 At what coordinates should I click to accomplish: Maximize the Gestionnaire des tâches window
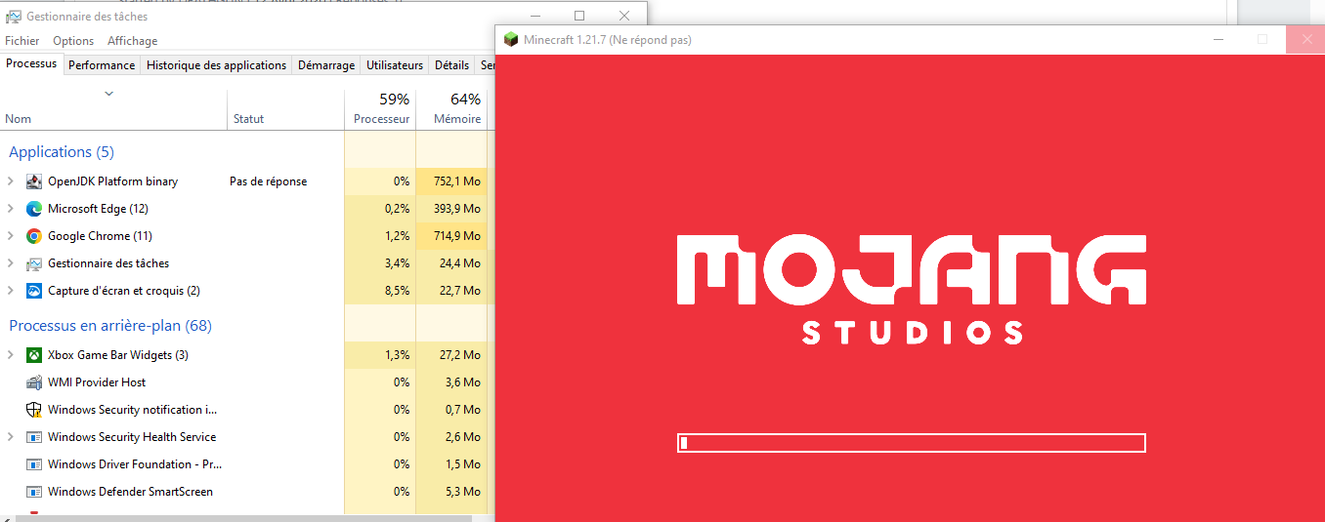tap(579, 16)
